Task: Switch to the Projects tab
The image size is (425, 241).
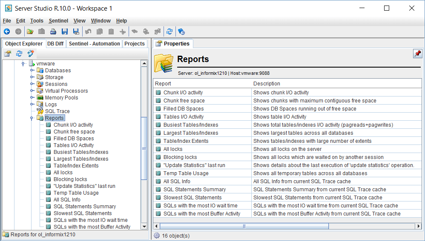Action: tap(135, 44)
